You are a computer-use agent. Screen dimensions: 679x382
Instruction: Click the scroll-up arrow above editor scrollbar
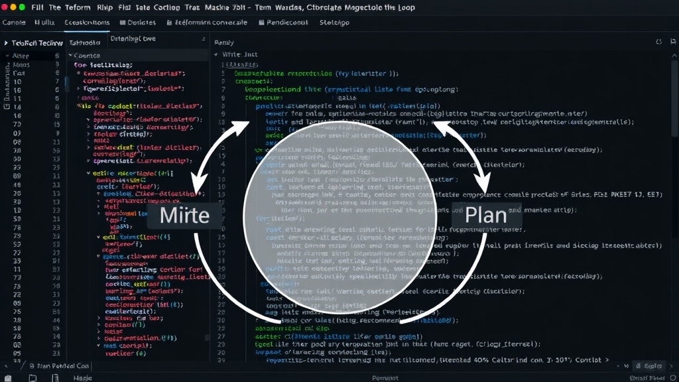pyautogui.click(x=674, y=56)
